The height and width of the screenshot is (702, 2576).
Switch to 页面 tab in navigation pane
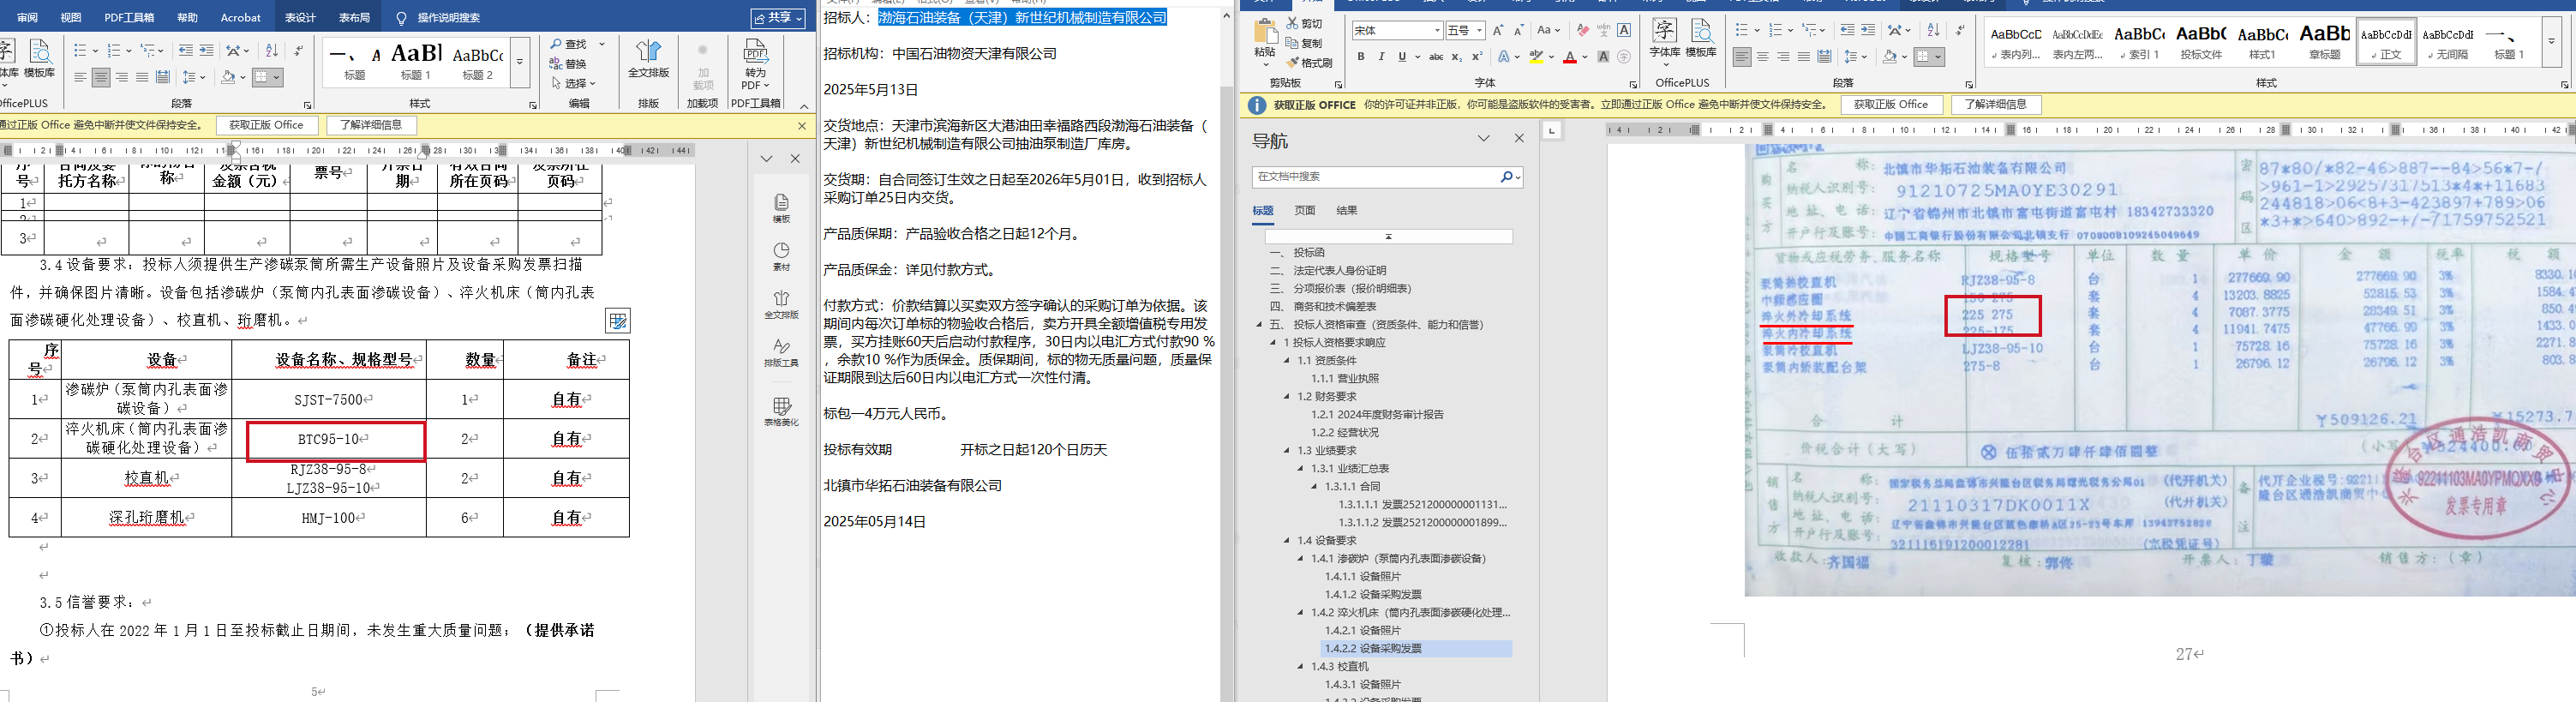coord(1305,210)
